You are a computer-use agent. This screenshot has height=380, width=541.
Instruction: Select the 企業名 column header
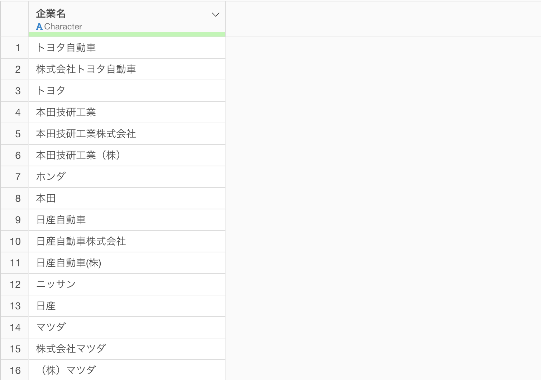(51, 14)
